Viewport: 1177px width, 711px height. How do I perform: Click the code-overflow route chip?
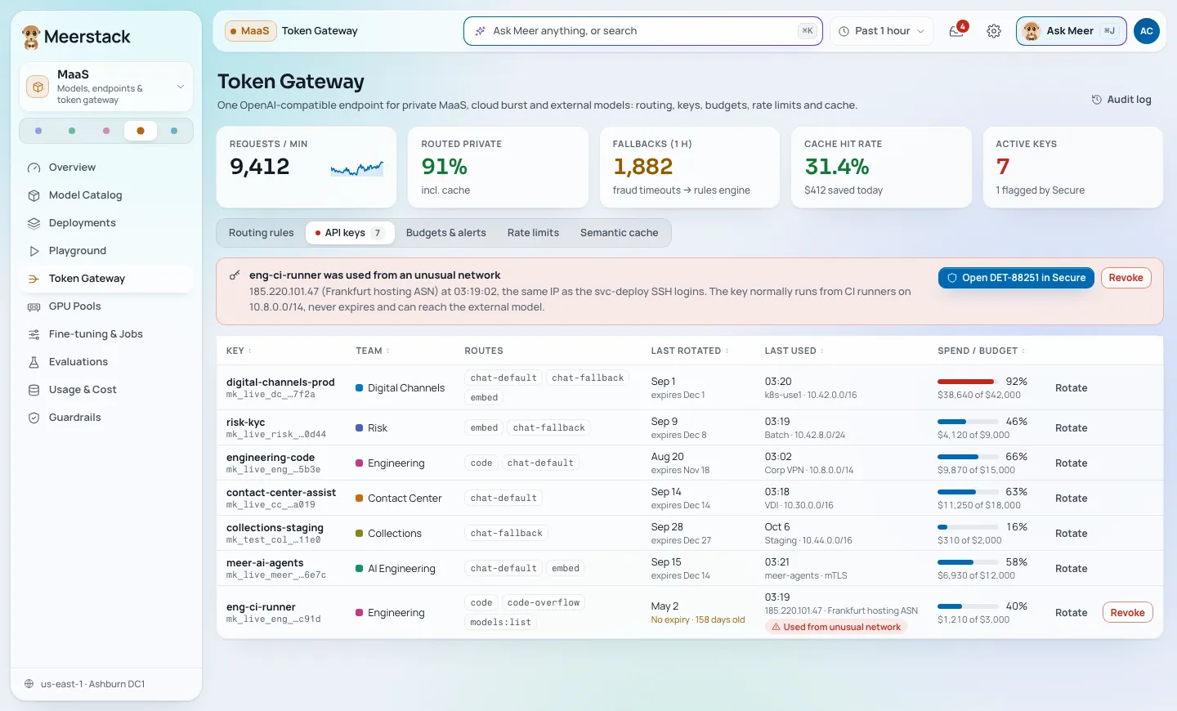[543, 603]
